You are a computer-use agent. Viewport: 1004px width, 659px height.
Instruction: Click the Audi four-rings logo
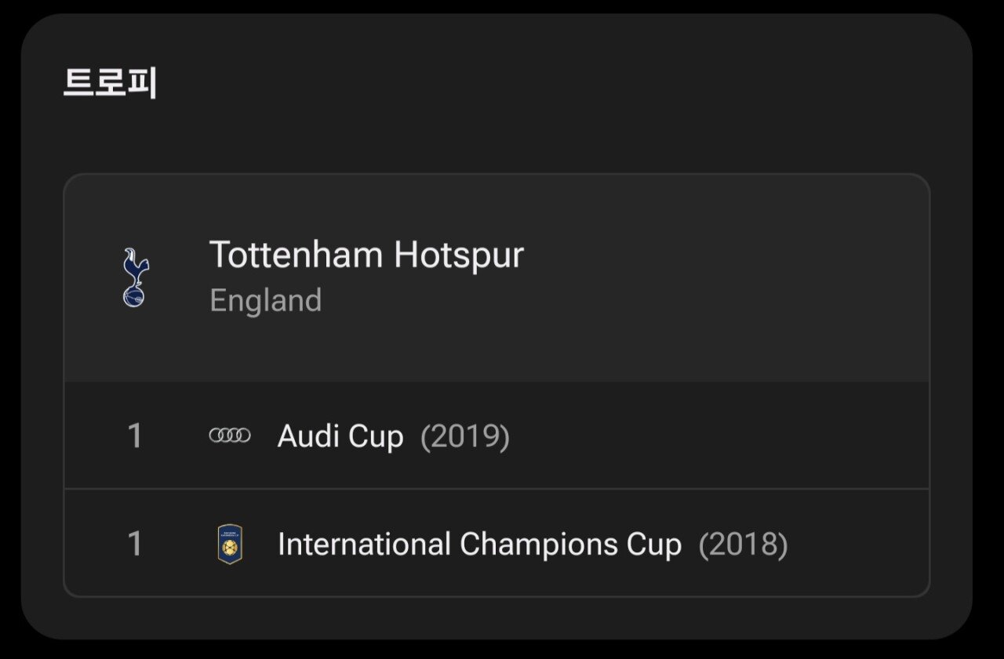230,436
